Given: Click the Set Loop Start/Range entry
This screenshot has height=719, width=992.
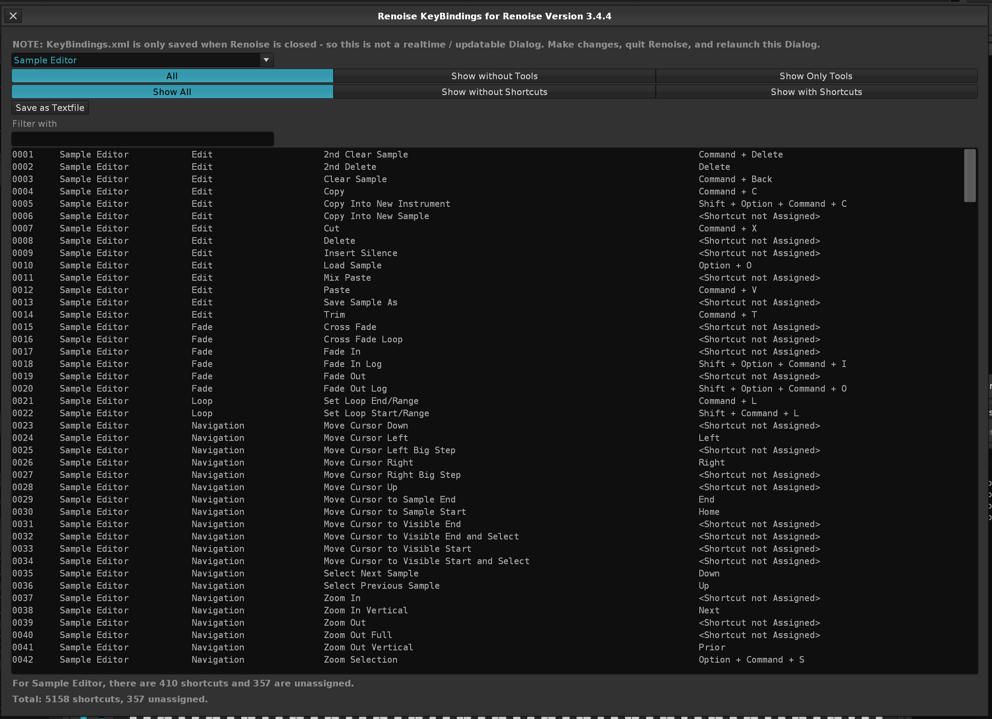Looking at the screenshot, I should [x=376, y=413].
